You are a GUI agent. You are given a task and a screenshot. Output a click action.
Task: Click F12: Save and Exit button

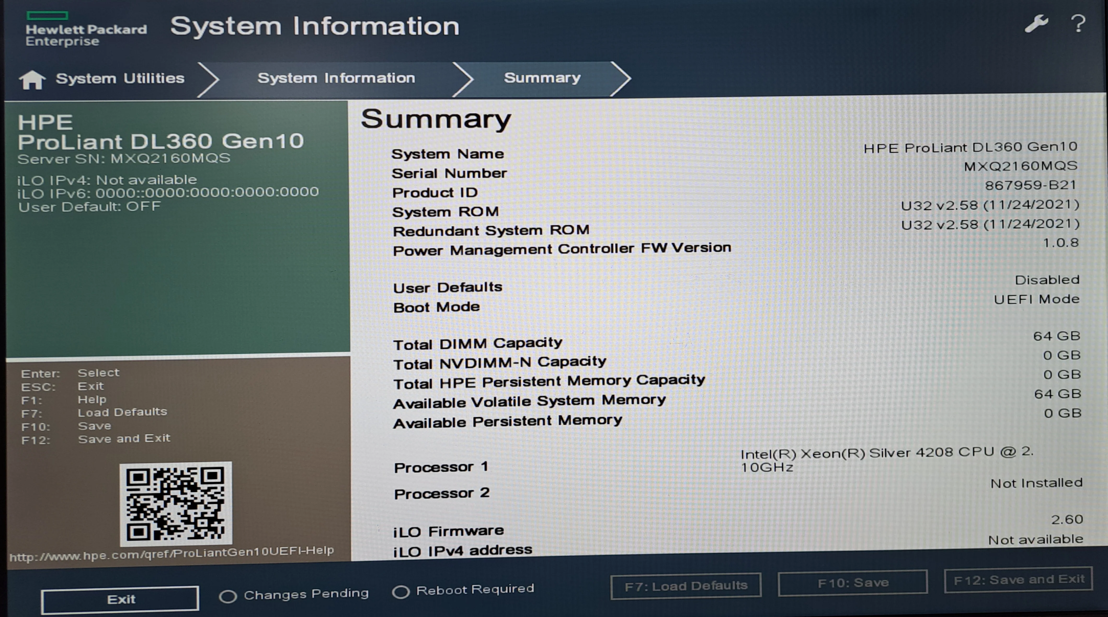click(x=1018, y=580)
